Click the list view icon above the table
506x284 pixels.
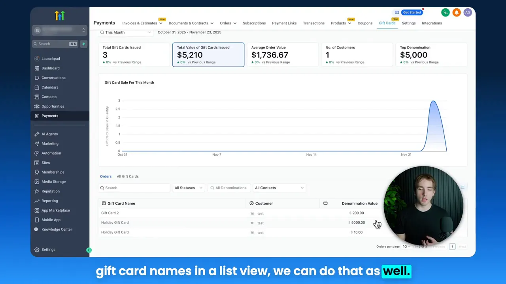pos(462,187)
